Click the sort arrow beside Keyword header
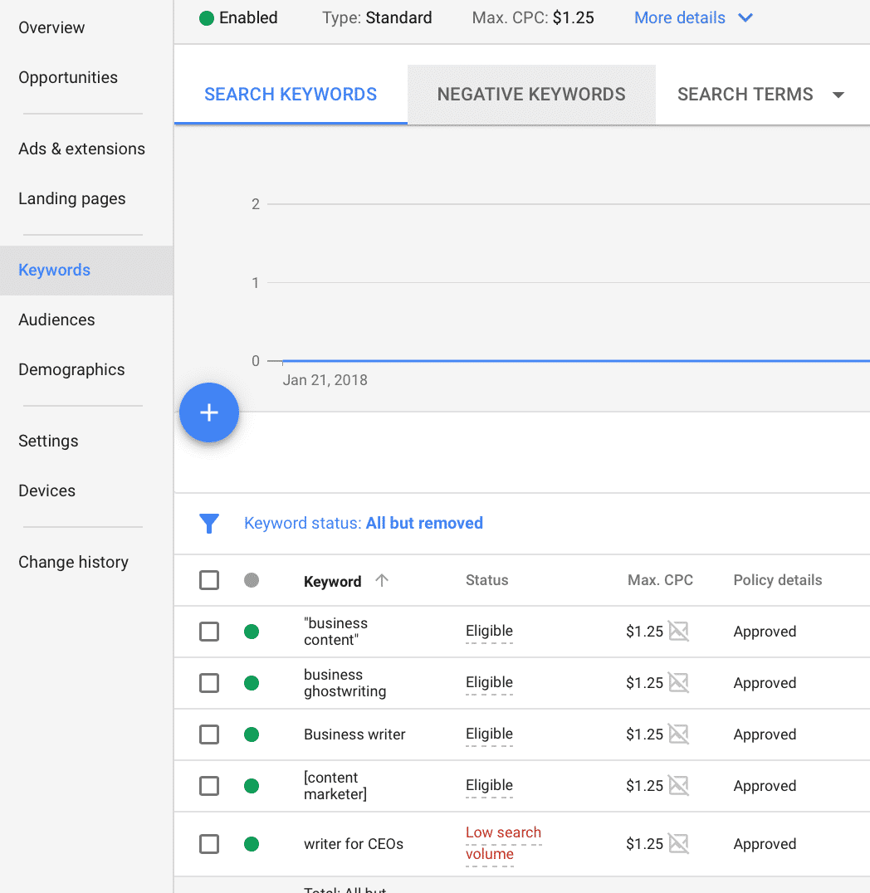 (382, 580)
